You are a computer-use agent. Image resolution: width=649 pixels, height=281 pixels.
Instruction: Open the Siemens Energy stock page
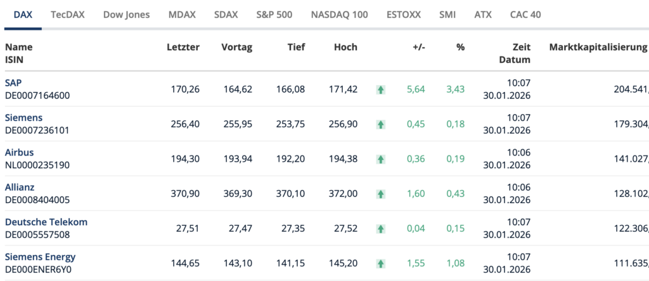(40, 257)
